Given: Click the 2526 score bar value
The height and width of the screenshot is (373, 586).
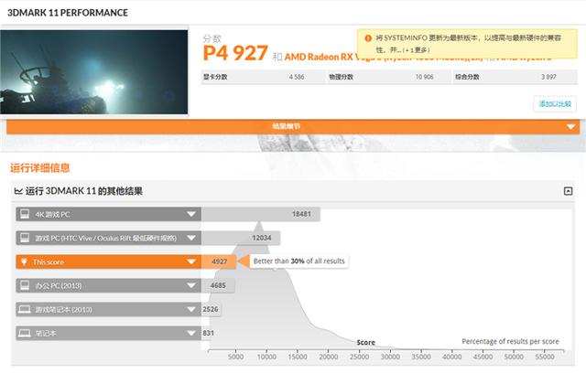Looking at the screenshot, I should [211, 309].
